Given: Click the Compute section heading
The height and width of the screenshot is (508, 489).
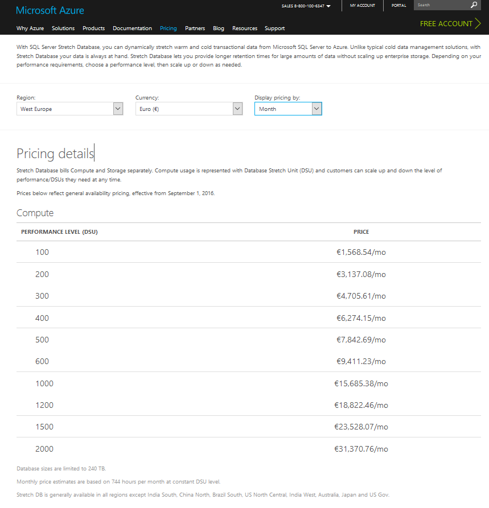Looking at the screenshot, I should [35, 213].
